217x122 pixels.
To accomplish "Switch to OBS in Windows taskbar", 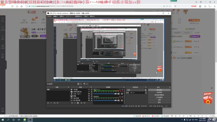I will click(30, 120).
